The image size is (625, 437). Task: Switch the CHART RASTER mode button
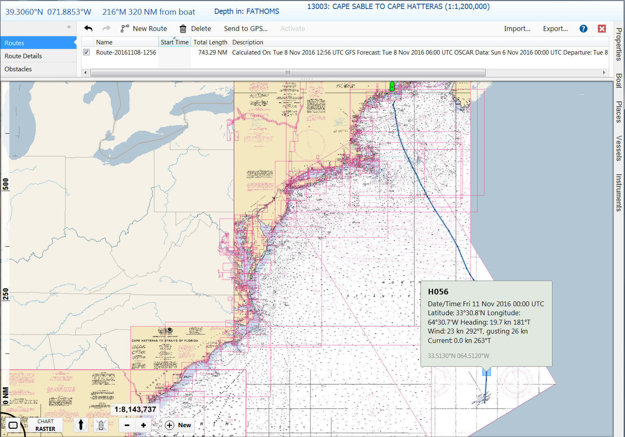(x=45, y=425)
